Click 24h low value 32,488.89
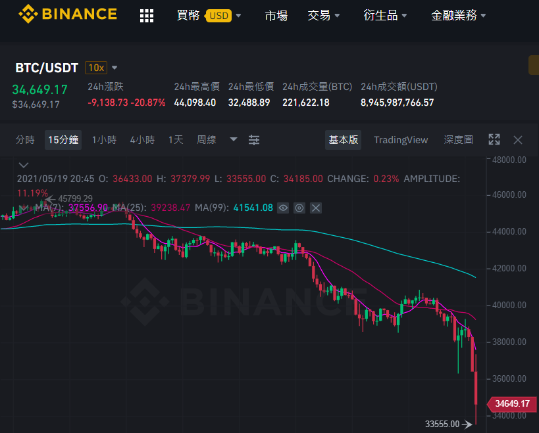Image resolution: width=539 pixels, height=433 pixels. click(249, 103)
